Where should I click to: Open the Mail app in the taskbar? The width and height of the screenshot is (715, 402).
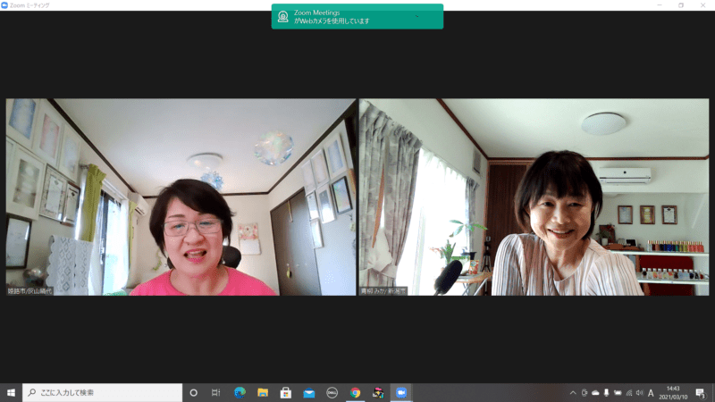coord(309,392)
